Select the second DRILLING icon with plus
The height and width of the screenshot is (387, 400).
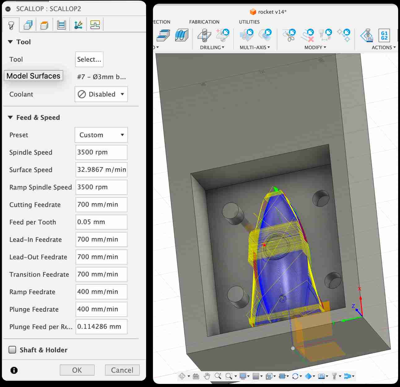[x=223, y=35]
